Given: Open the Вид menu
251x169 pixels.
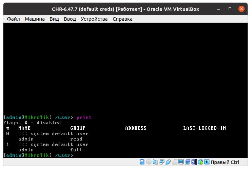Looking at the screenshot, I should click(x=54, y=19).
